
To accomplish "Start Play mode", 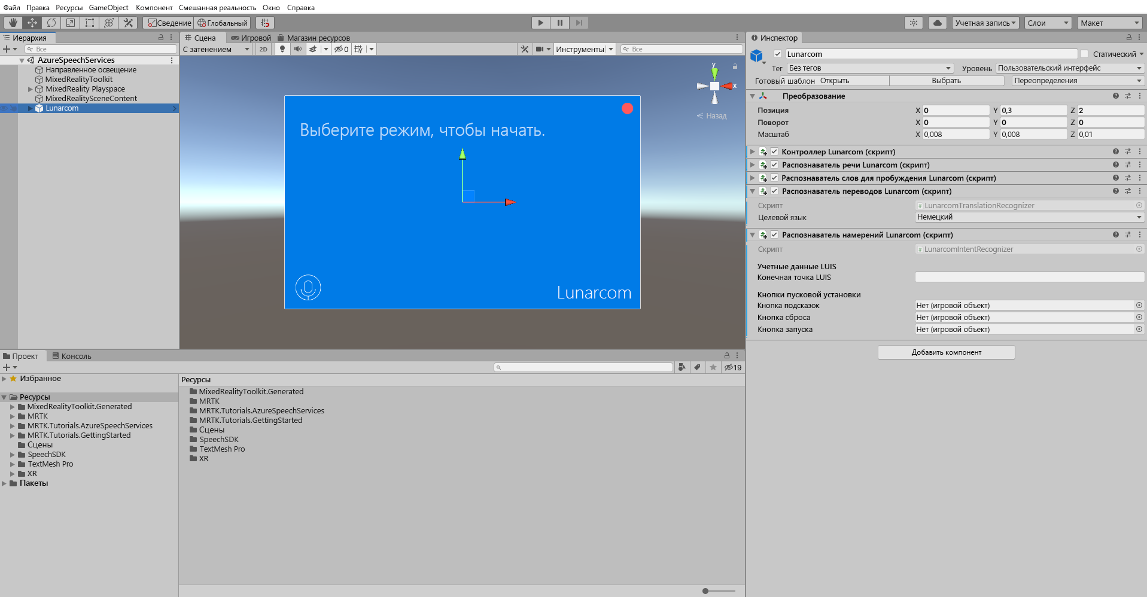I will click(541, 23).
